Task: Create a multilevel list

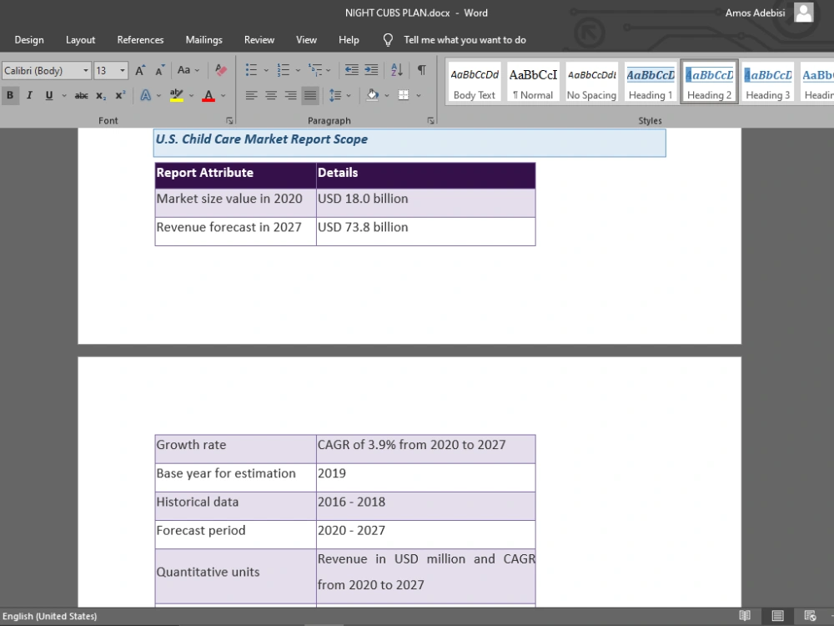Action: pos(315,70)
